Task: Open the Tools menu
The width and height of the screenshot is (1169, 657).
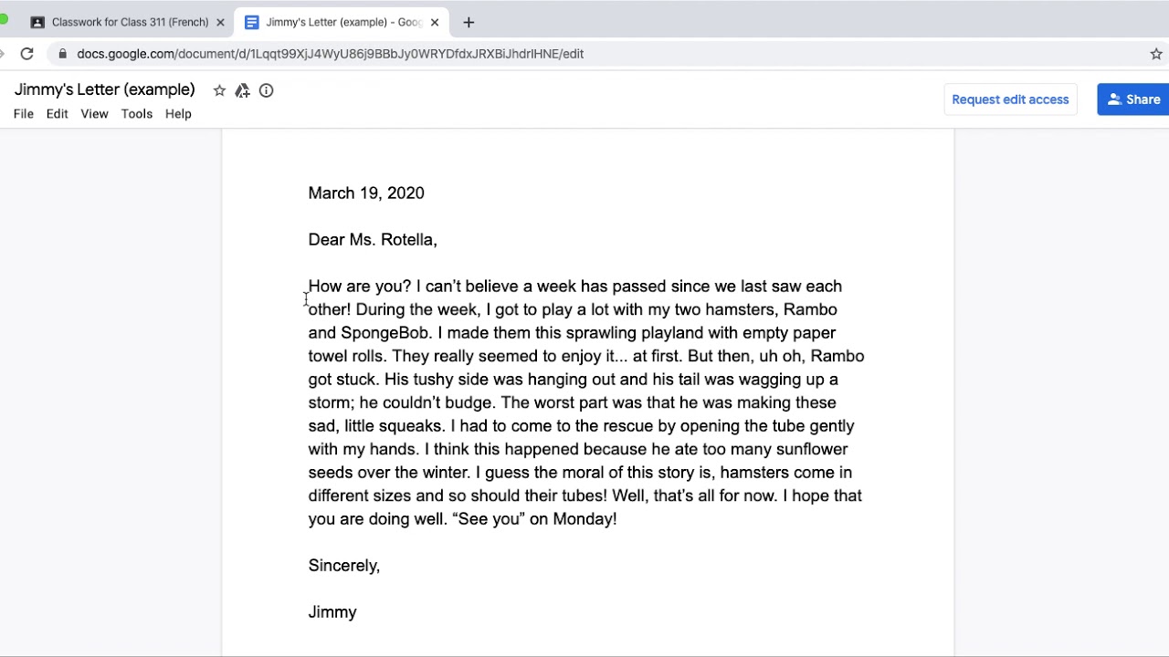Action: click(x=136, y=114)
